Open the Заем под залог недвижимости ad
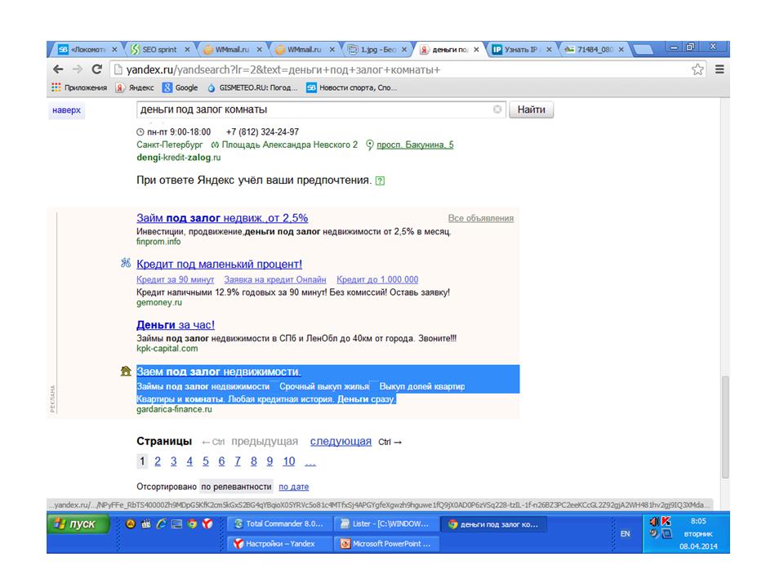Viewport: 784px width, 588px height. pyautogui.click(x=219, y=372)
